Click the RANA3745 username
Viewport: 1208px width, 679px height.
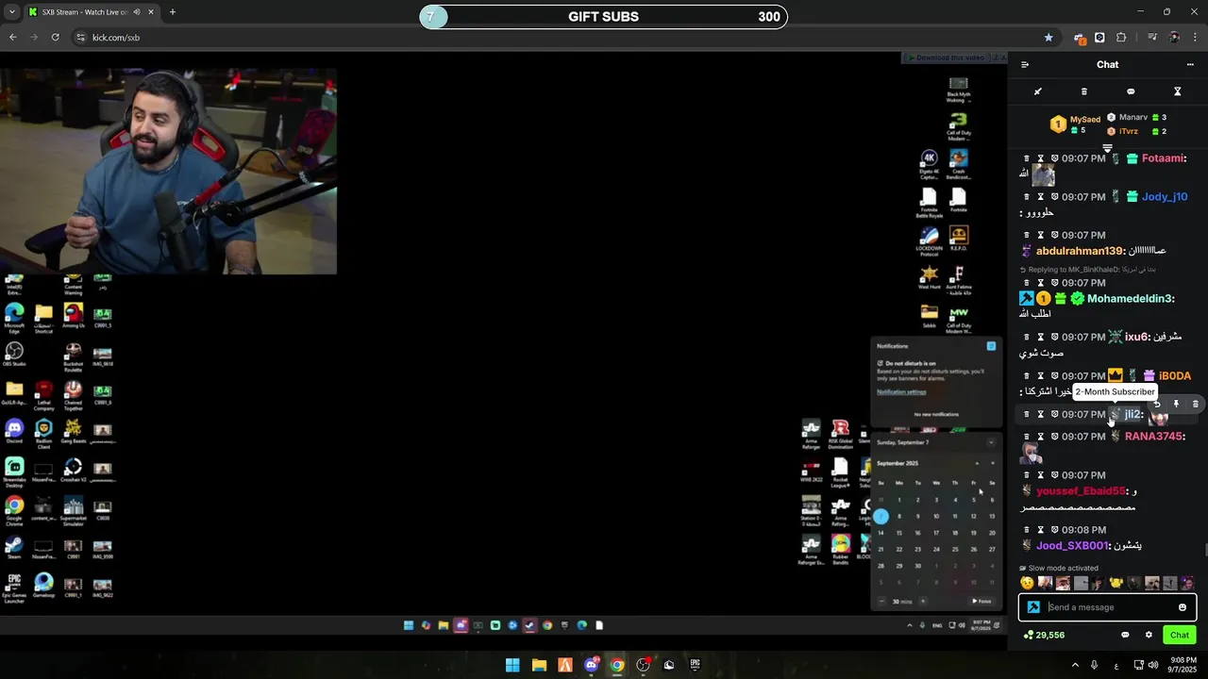pyautogui.click(x=1152, y=437)
